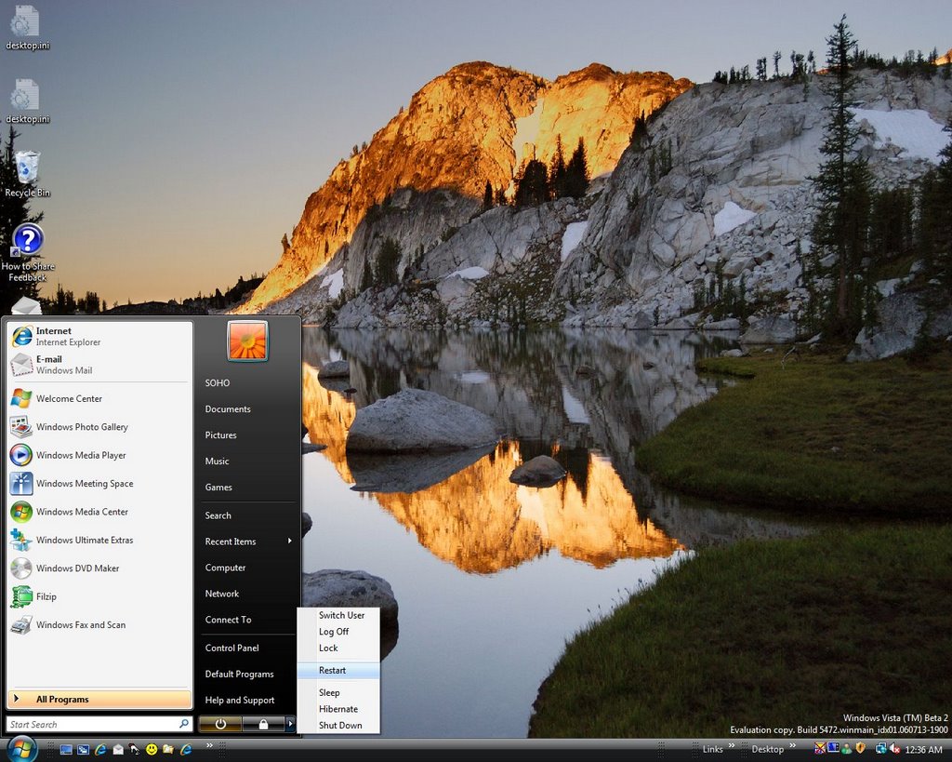
Task: Launch Welcome Center from Start menu
Action: pos(100,398)
